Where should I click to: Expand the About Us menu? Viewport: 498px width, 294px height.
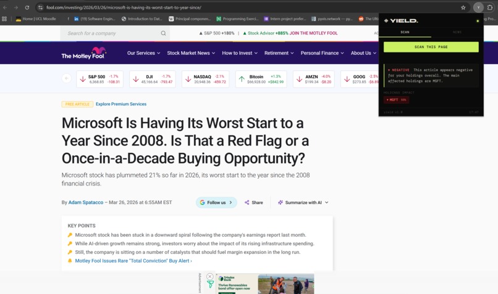(x=363, y=53)
